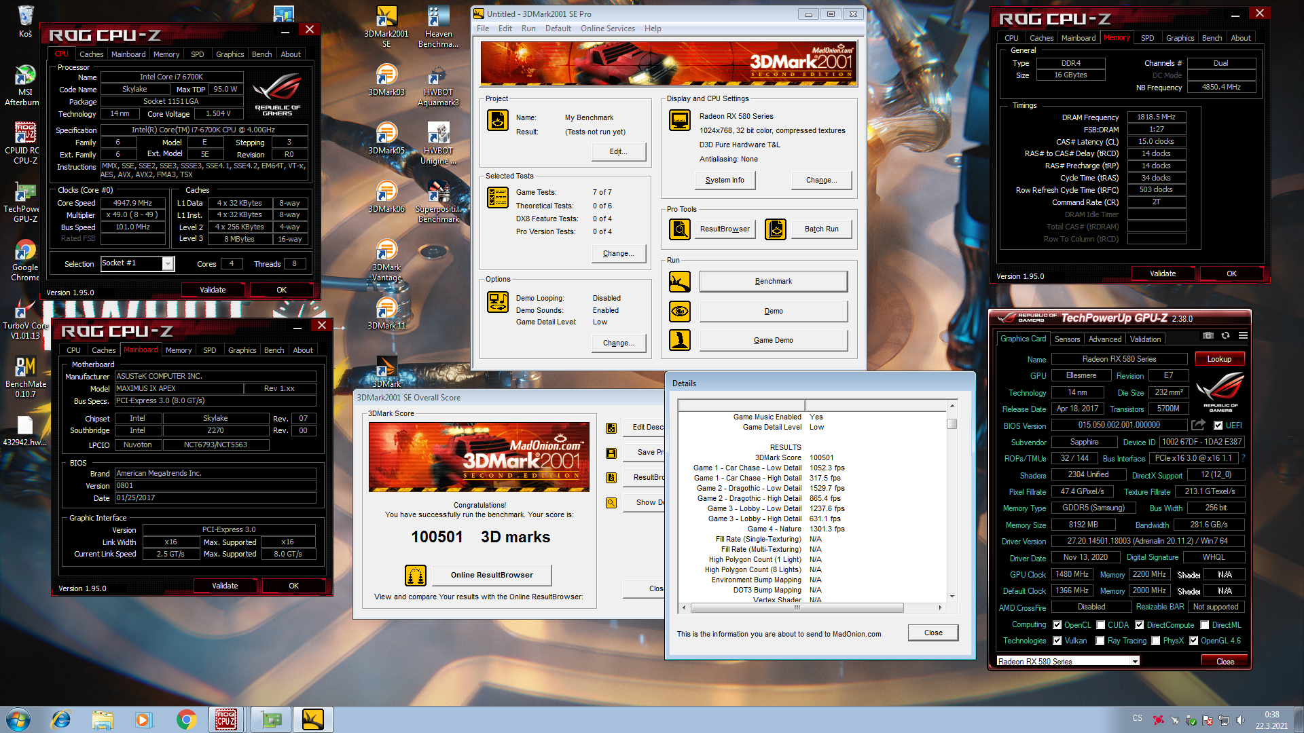The height and width of the screenshot is (733, 1304).
Task: Click the Online ResultBrowser button
Action: pyautogui.click(x=492, y=575)
